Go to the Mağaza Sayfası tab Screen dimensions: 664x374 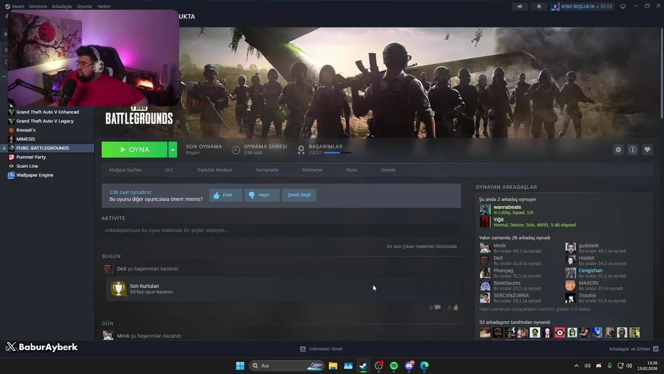[125, 170]
